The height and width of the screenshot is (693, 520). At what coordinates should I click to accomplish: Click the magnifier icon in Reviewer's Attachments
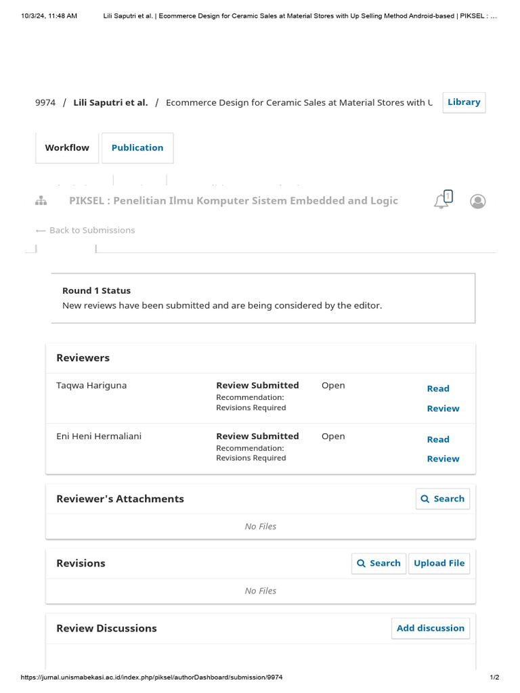pyautogui.click(x=425, y=499)
